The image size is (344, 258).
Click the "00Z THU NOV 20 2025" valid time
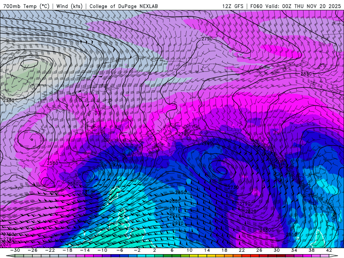(311, 6)
